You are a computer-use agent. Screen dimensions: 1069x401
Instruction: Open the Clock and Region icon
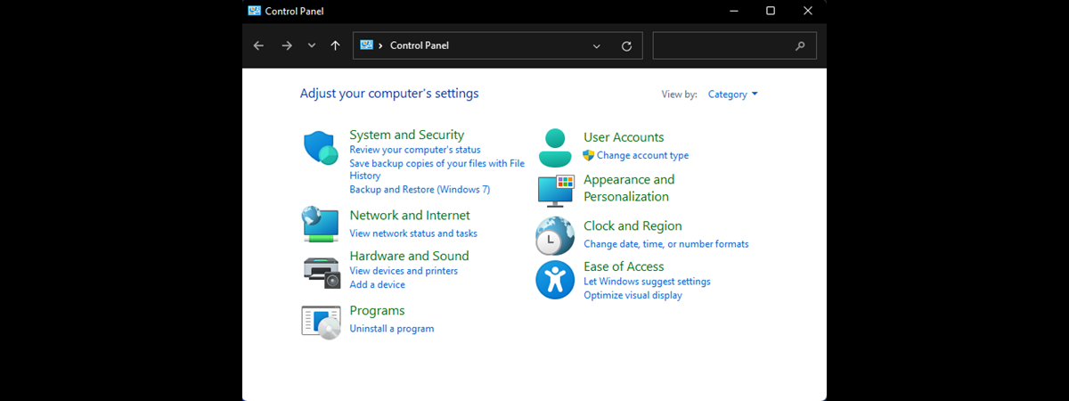coord(554,236)
